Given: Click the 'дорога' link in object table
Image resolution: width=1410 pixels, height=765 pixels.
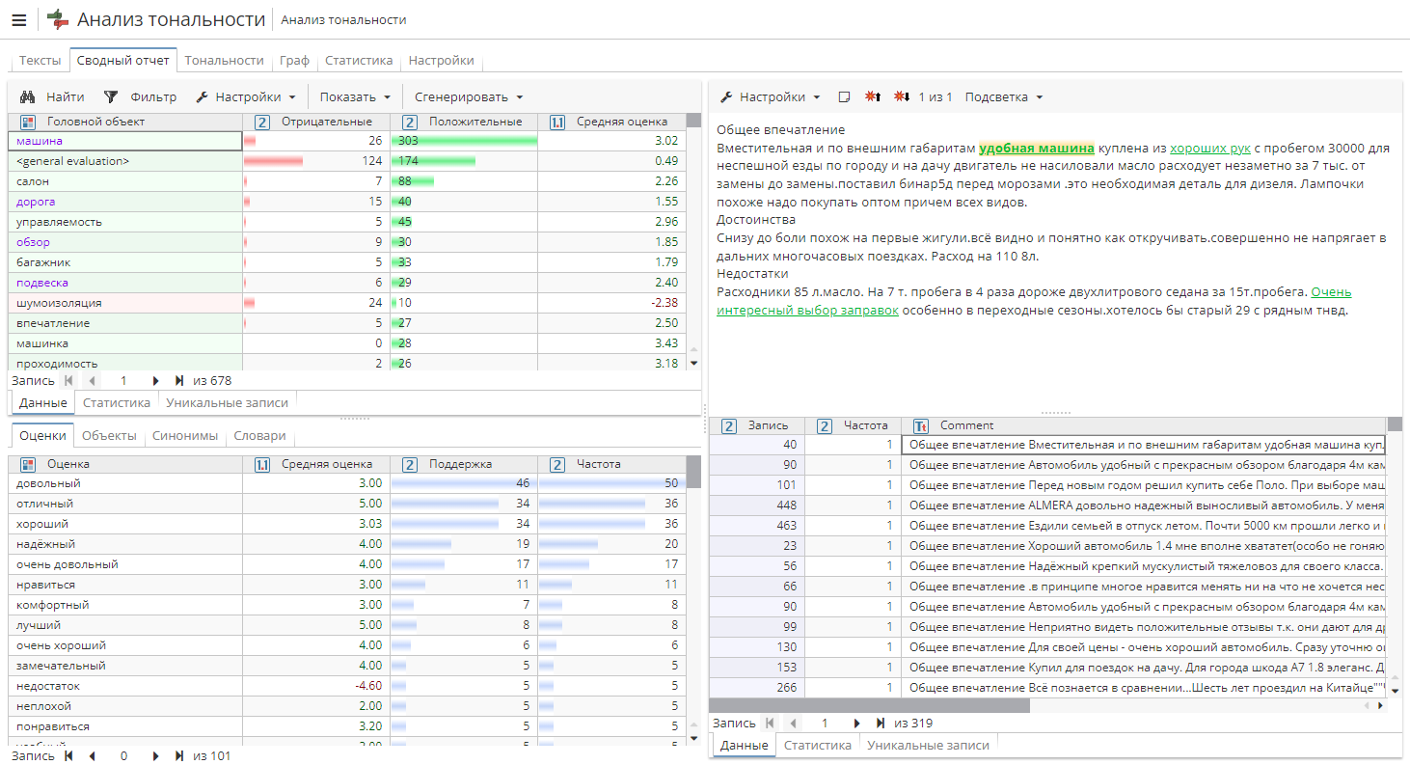Looking at the screenshot, I should click(x=36, y=202).
